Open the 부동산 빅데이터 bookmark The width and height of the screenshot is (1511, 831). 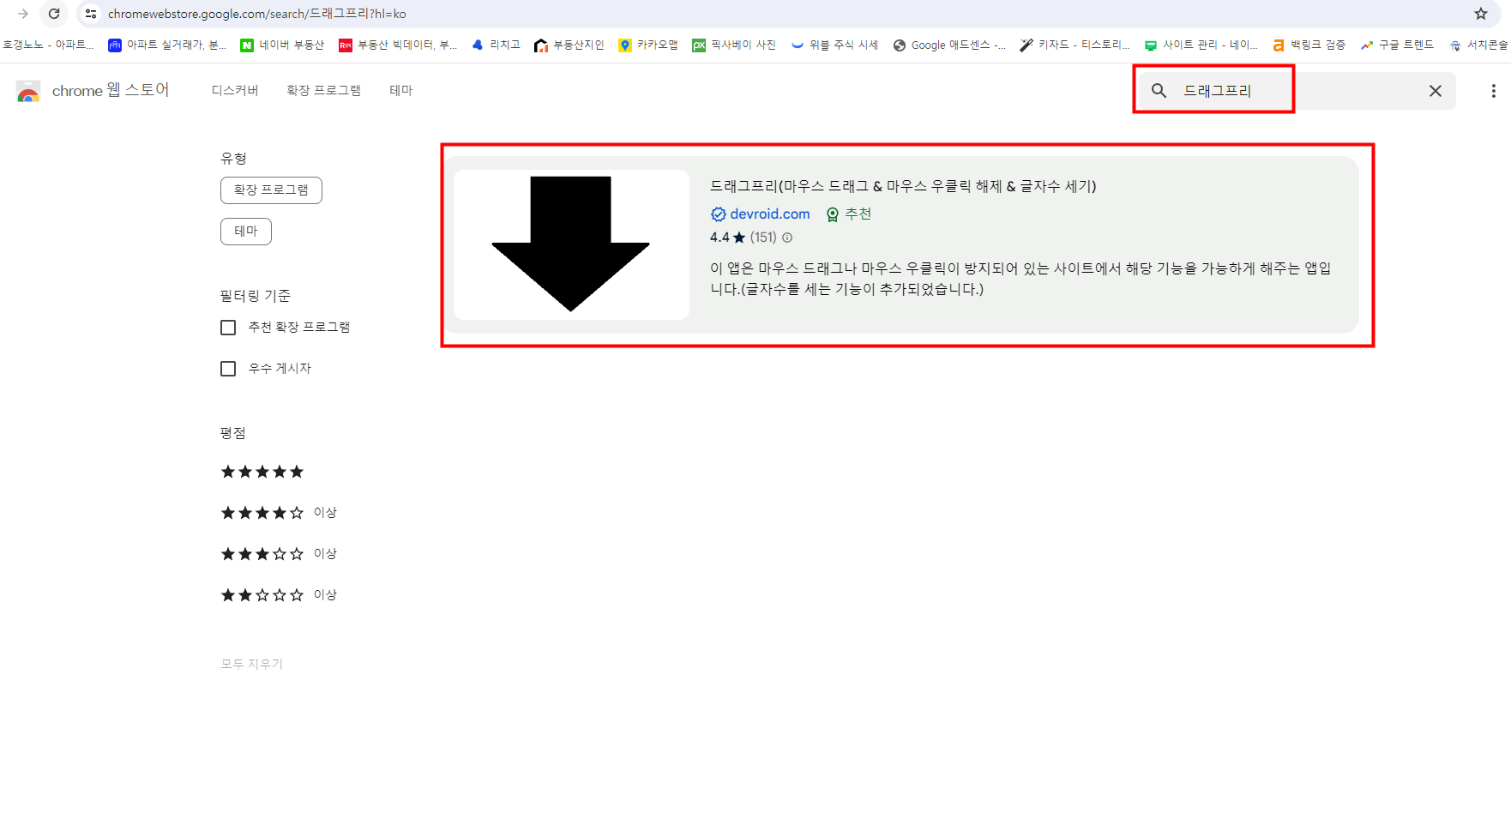tap(399, 45)
